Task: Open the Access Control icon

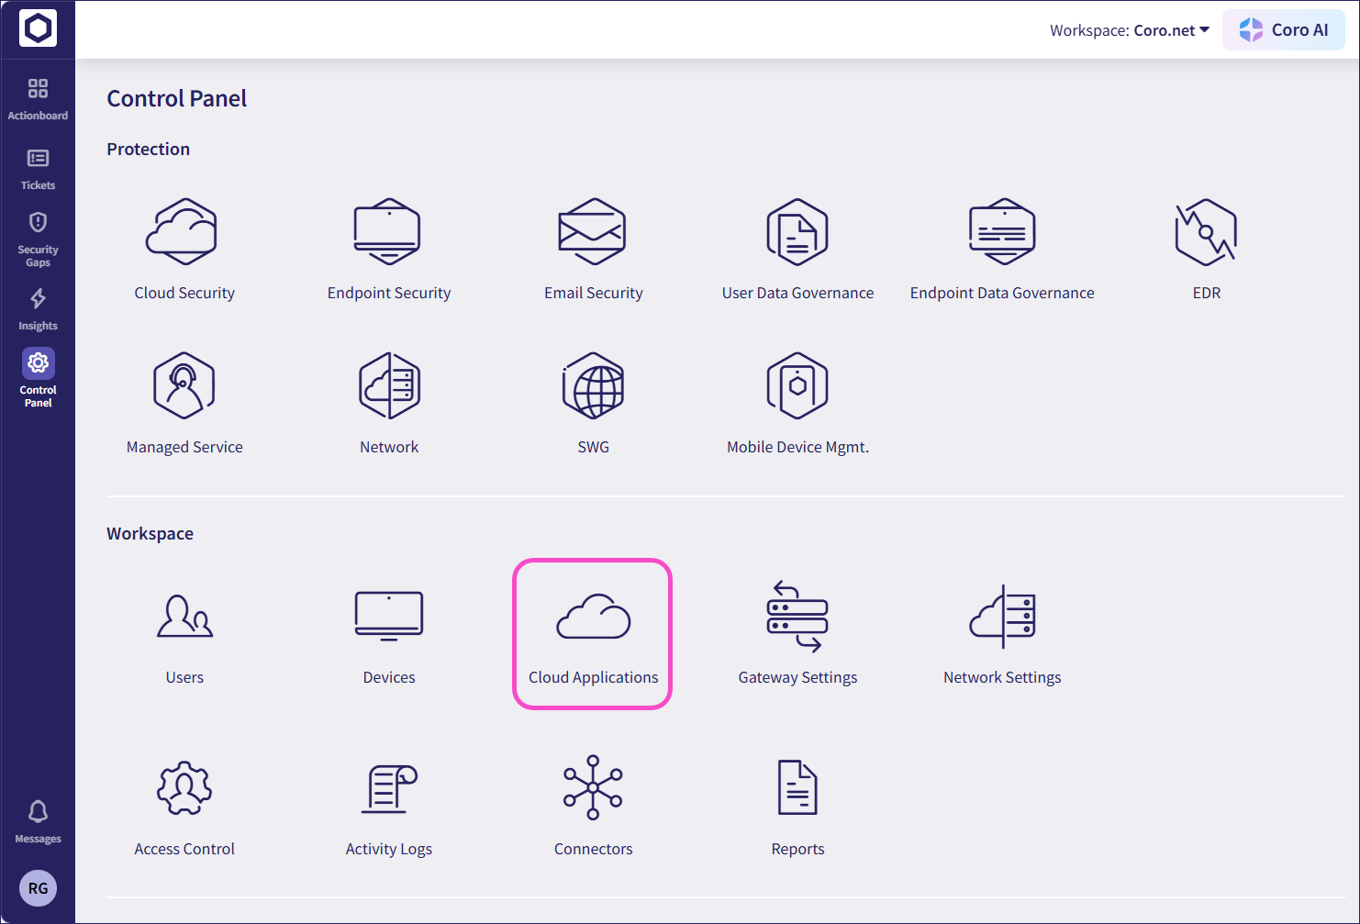Action: [184, 787]
